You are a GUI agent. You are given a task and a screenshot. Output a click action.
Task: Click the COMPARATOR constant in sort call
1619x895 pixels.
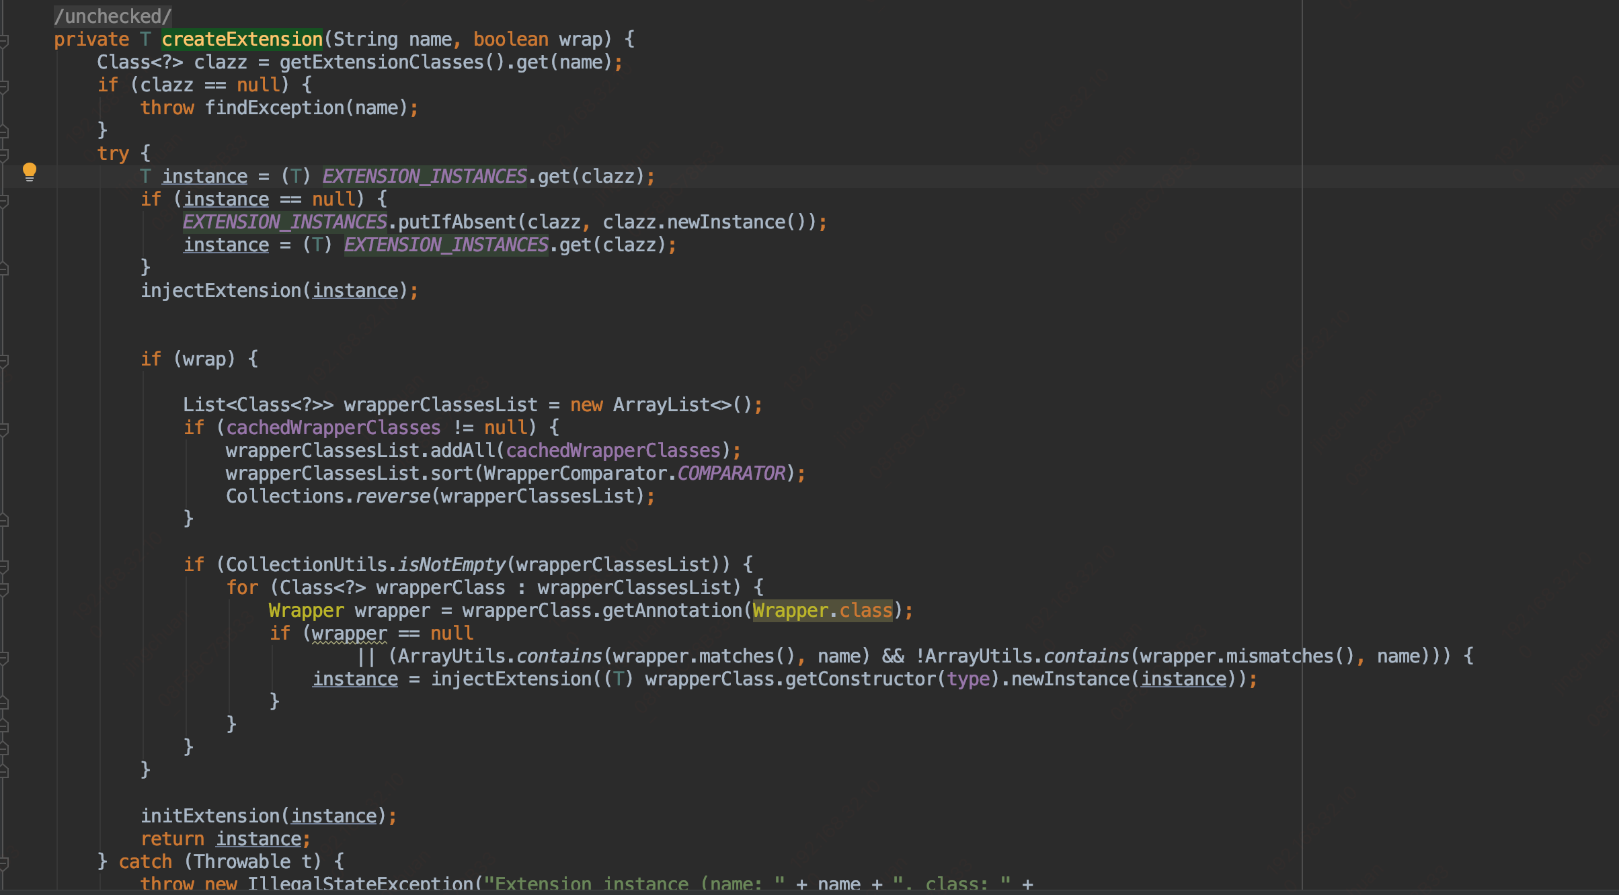point(731,474)
